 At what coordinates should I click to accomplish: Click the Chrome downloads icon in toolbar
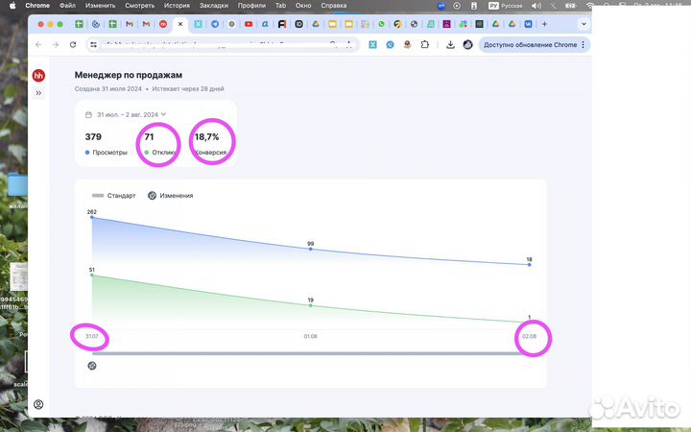pyautogui.click(x=449, y=44)
